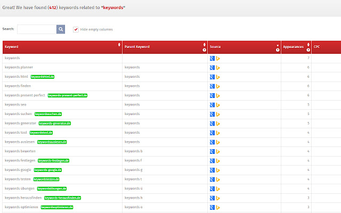Click Google icon in keywords html row
The height and width of the screenshot is (213, 341).
tap(212, 77)
